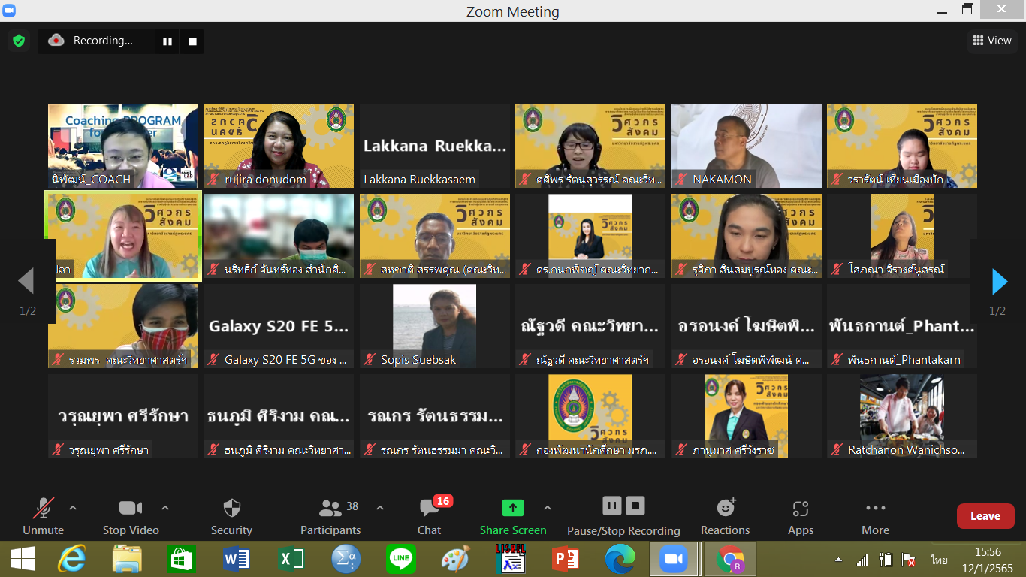1026x577 pixels.
Task: Stop recording using bottom toolbar square
Action: tap(635, 506)
